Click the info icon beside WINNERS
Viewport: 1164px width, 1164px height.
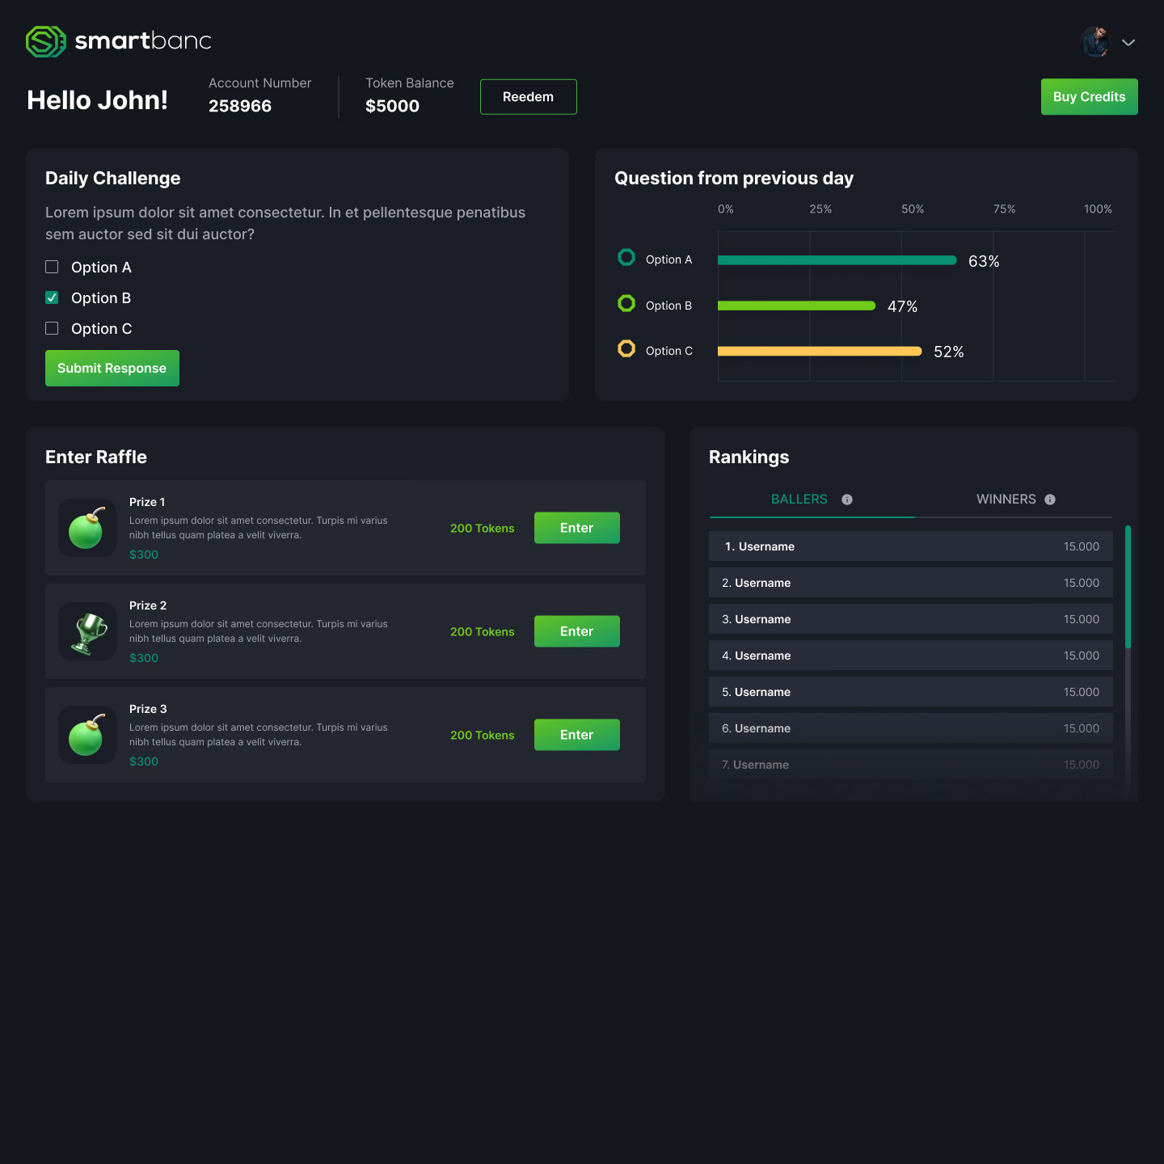(1050, 500)
